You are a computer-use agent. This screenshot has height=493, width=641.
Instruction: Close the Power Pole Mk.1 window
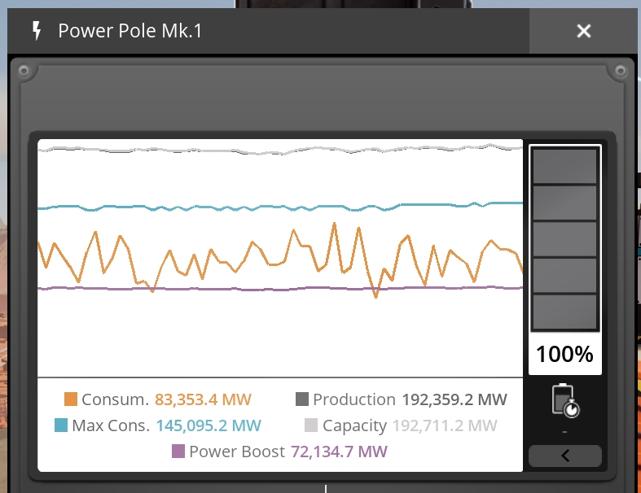click(x=583, y=31)
